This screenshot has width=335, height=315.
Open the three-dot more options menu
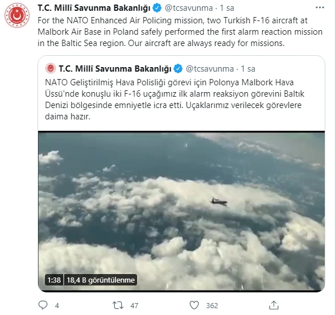click(x=320, y=8)
